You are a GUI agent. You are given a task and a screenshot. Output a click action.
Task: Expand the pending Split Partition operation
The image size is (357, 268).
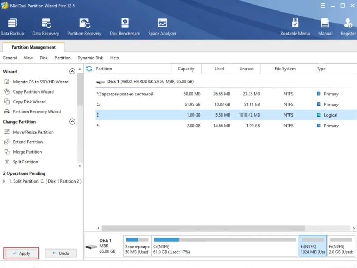pyautogui.click(x=4, y=181)
